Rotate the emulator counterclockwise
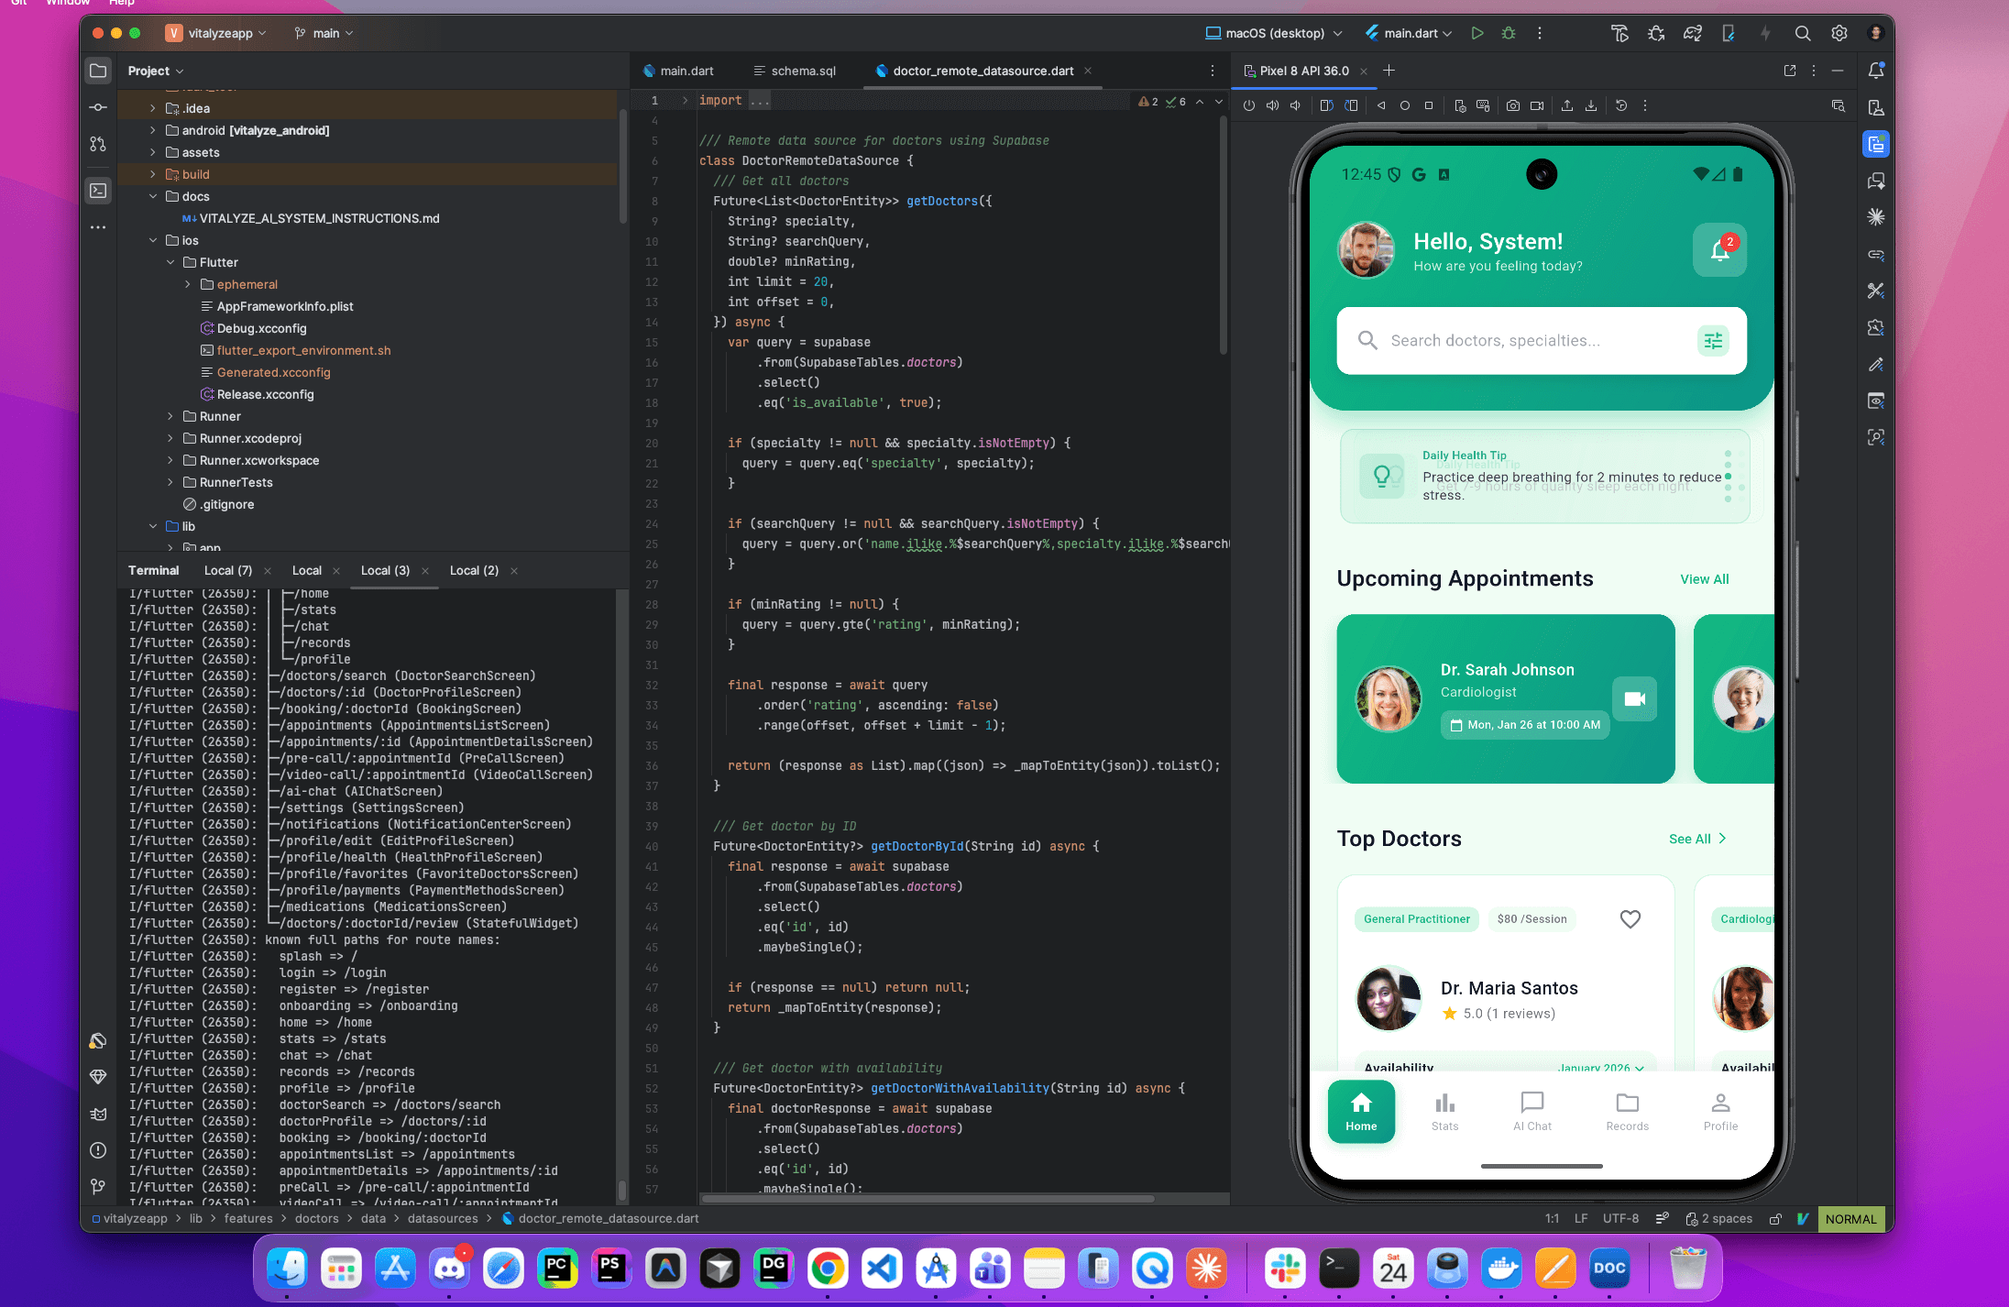2009x1307 pixels. [1326, 105]
